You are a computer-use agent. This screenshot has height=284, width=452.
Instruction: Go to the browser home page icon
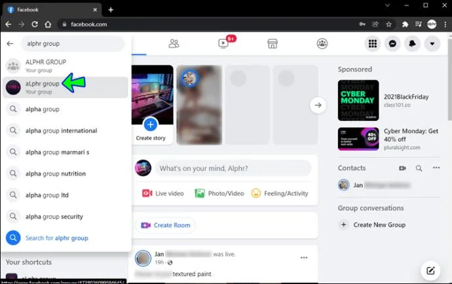pyautogui.click(x=48, y=24)
